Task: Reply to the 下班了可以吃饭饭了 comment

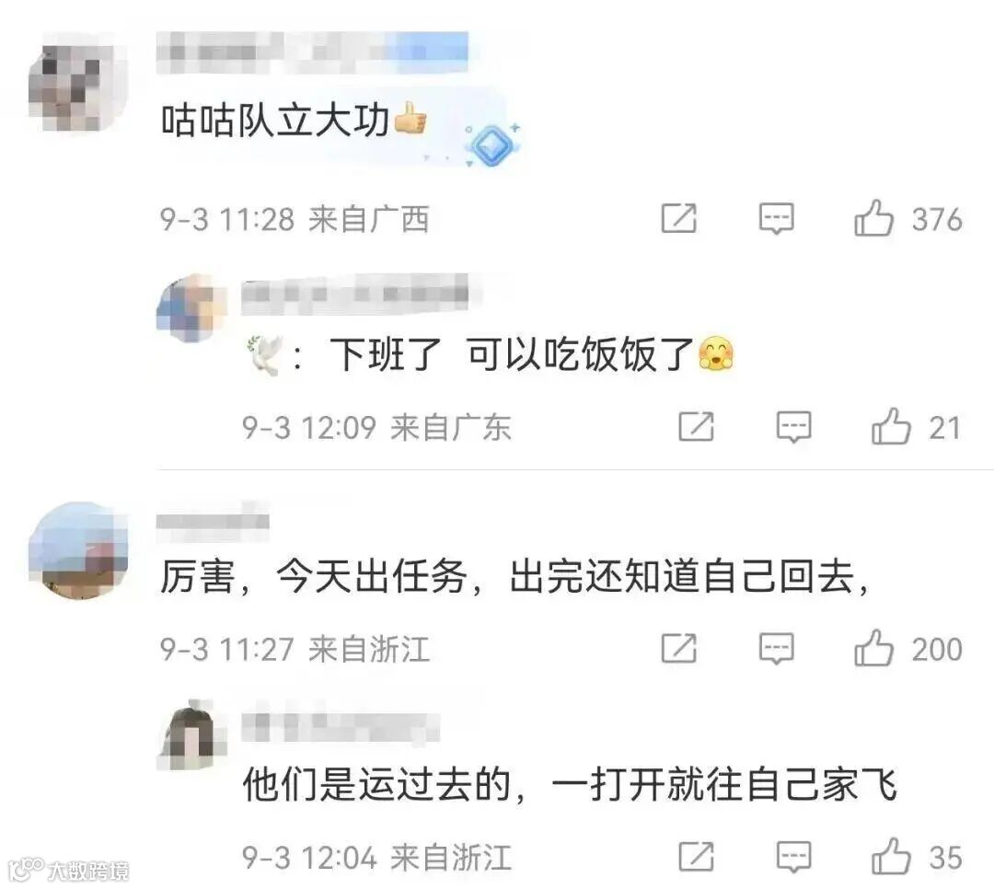Action: point(793,426)
